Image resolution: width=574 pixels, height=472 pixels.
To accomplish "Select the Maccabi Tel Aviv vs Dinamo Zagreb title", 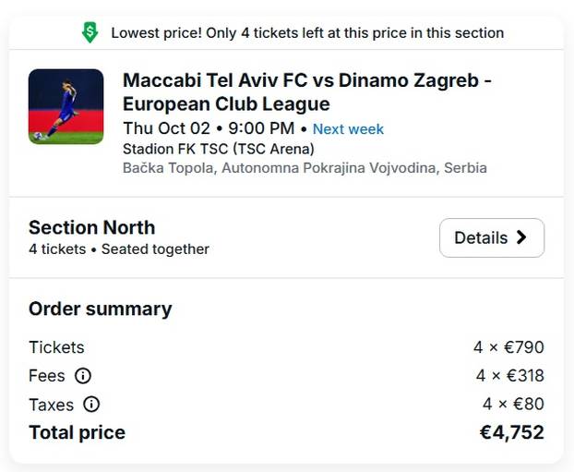I will coord(306,91).
